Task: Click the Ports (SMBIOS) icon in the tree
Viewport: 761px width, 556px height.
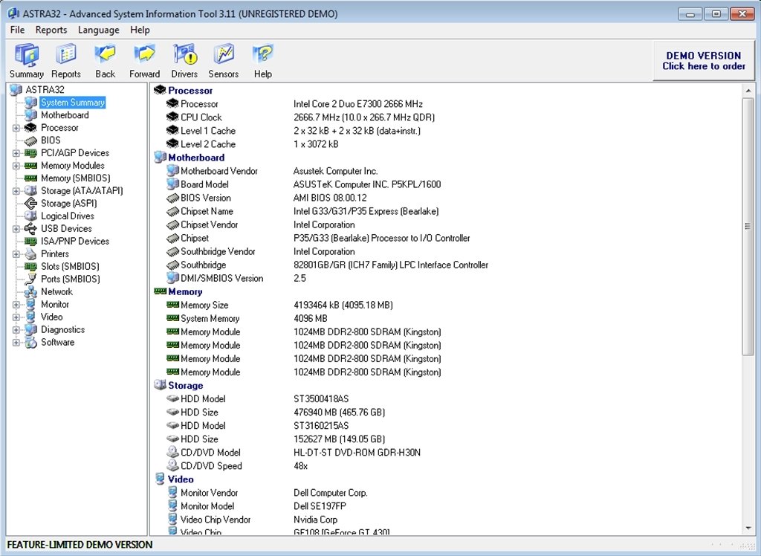Action: (x=30, y=279)
